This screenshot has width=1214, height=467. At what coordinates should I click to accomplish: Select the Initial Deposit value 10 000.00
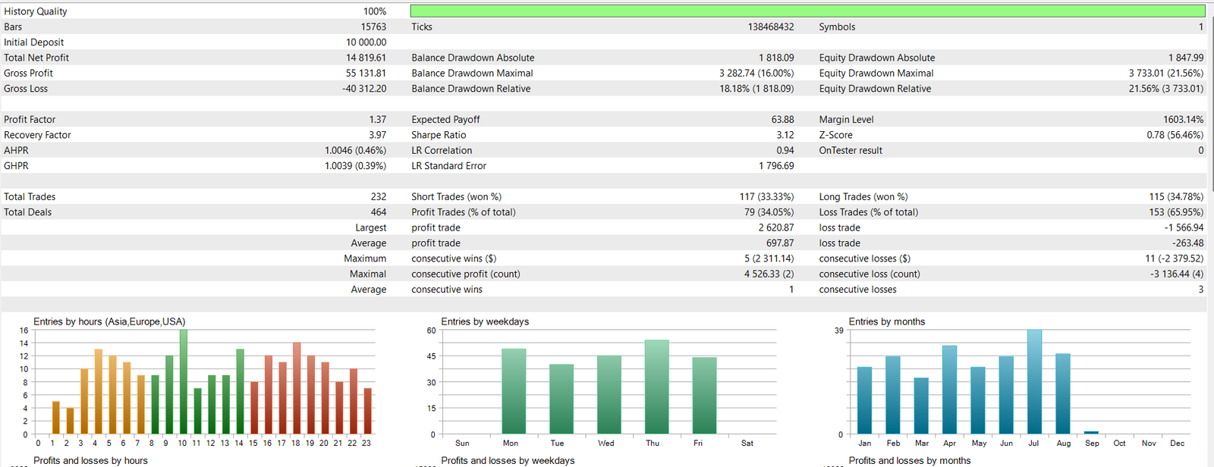point(366,42)
